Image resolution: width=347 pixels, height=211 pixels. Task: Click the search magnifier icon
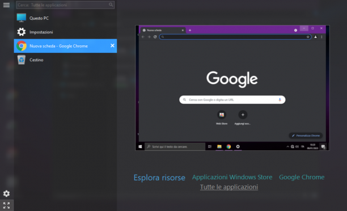tap(111, 5)
